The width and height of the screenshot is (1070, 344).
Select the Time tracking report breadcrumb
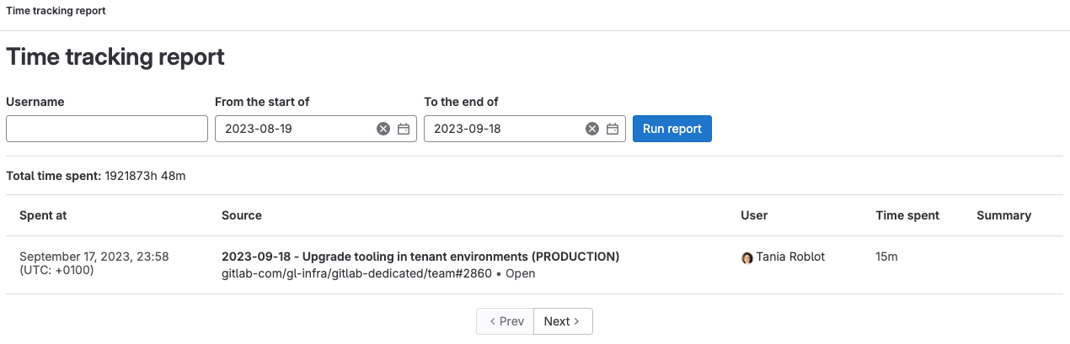pyautogui.click(x=56, y=11)
